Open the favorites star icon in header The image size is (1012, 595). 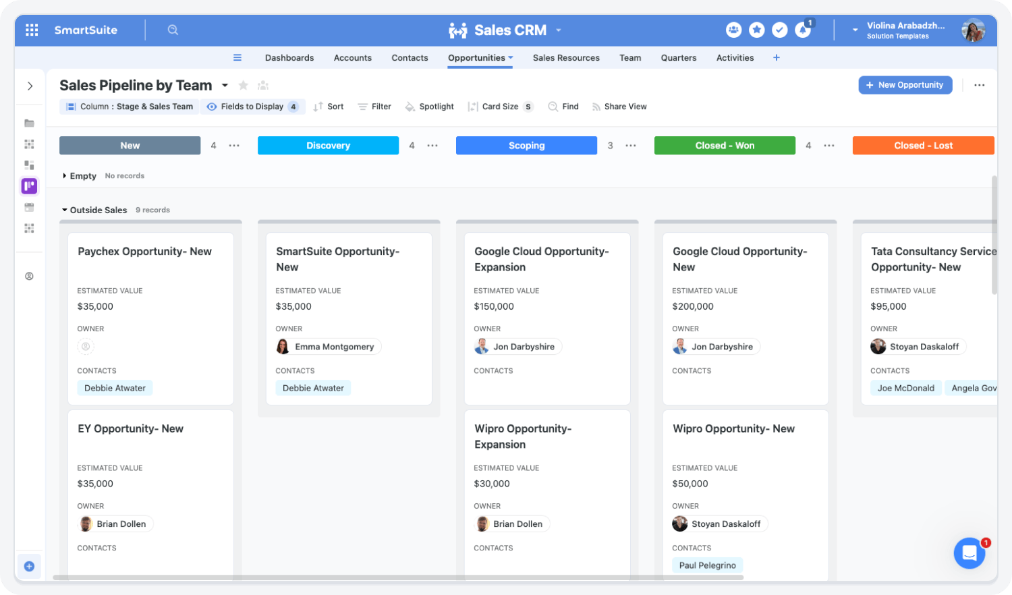coord(756,30)
